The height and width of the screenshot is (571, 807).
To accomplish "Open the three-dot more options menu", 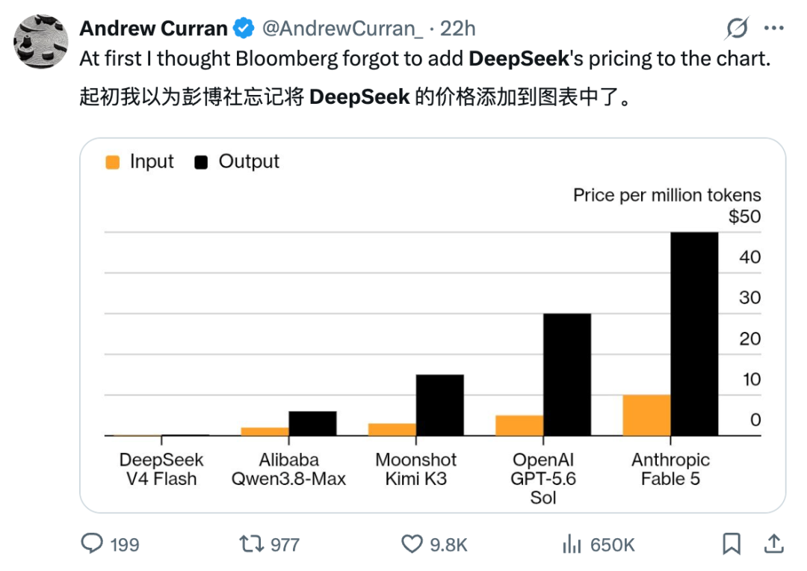I will click(x=774, y=28).
